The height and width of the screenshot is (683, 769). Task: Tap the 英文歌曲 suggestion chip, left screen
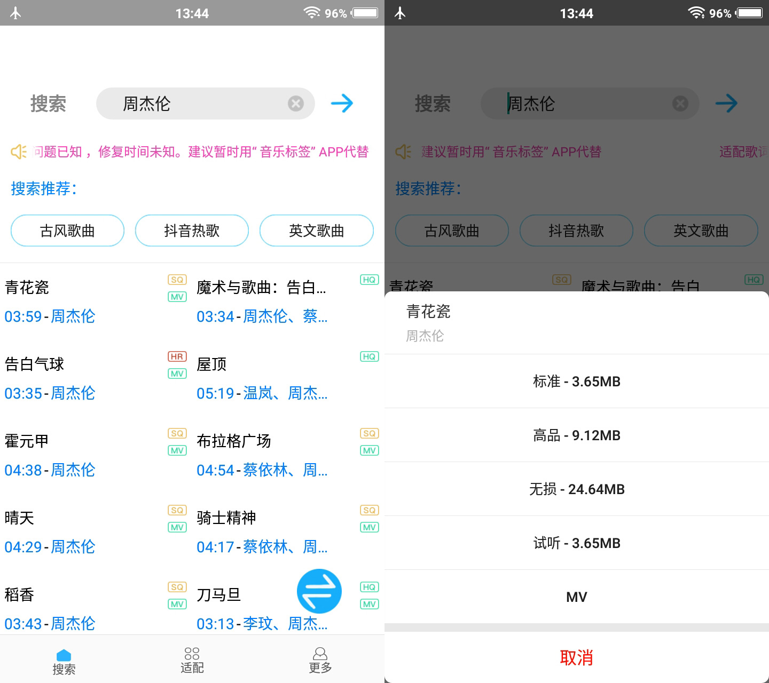[x=316, y=231]
